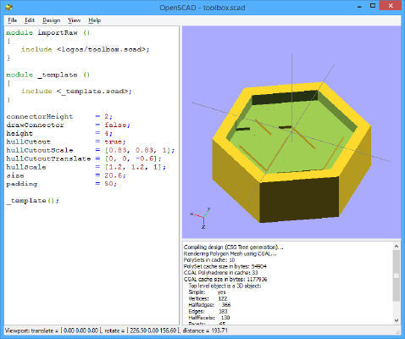
Task: Maximize the OpenSCAD window
Action: [373, 6]
